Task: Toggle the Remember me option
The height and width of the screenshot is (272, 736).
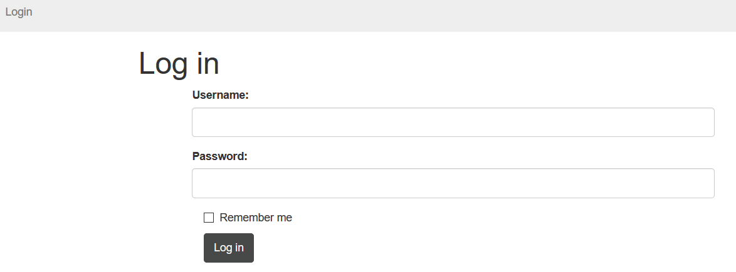Action: (x=209, y=218)
